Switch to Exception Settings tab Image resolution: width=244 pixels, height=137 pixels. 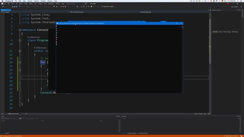click(132, 133)
